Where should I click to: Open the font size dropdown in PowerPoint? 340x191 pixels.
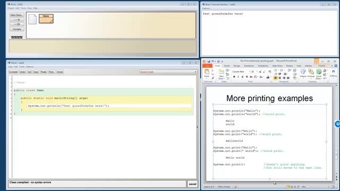[x=257, y=72]
